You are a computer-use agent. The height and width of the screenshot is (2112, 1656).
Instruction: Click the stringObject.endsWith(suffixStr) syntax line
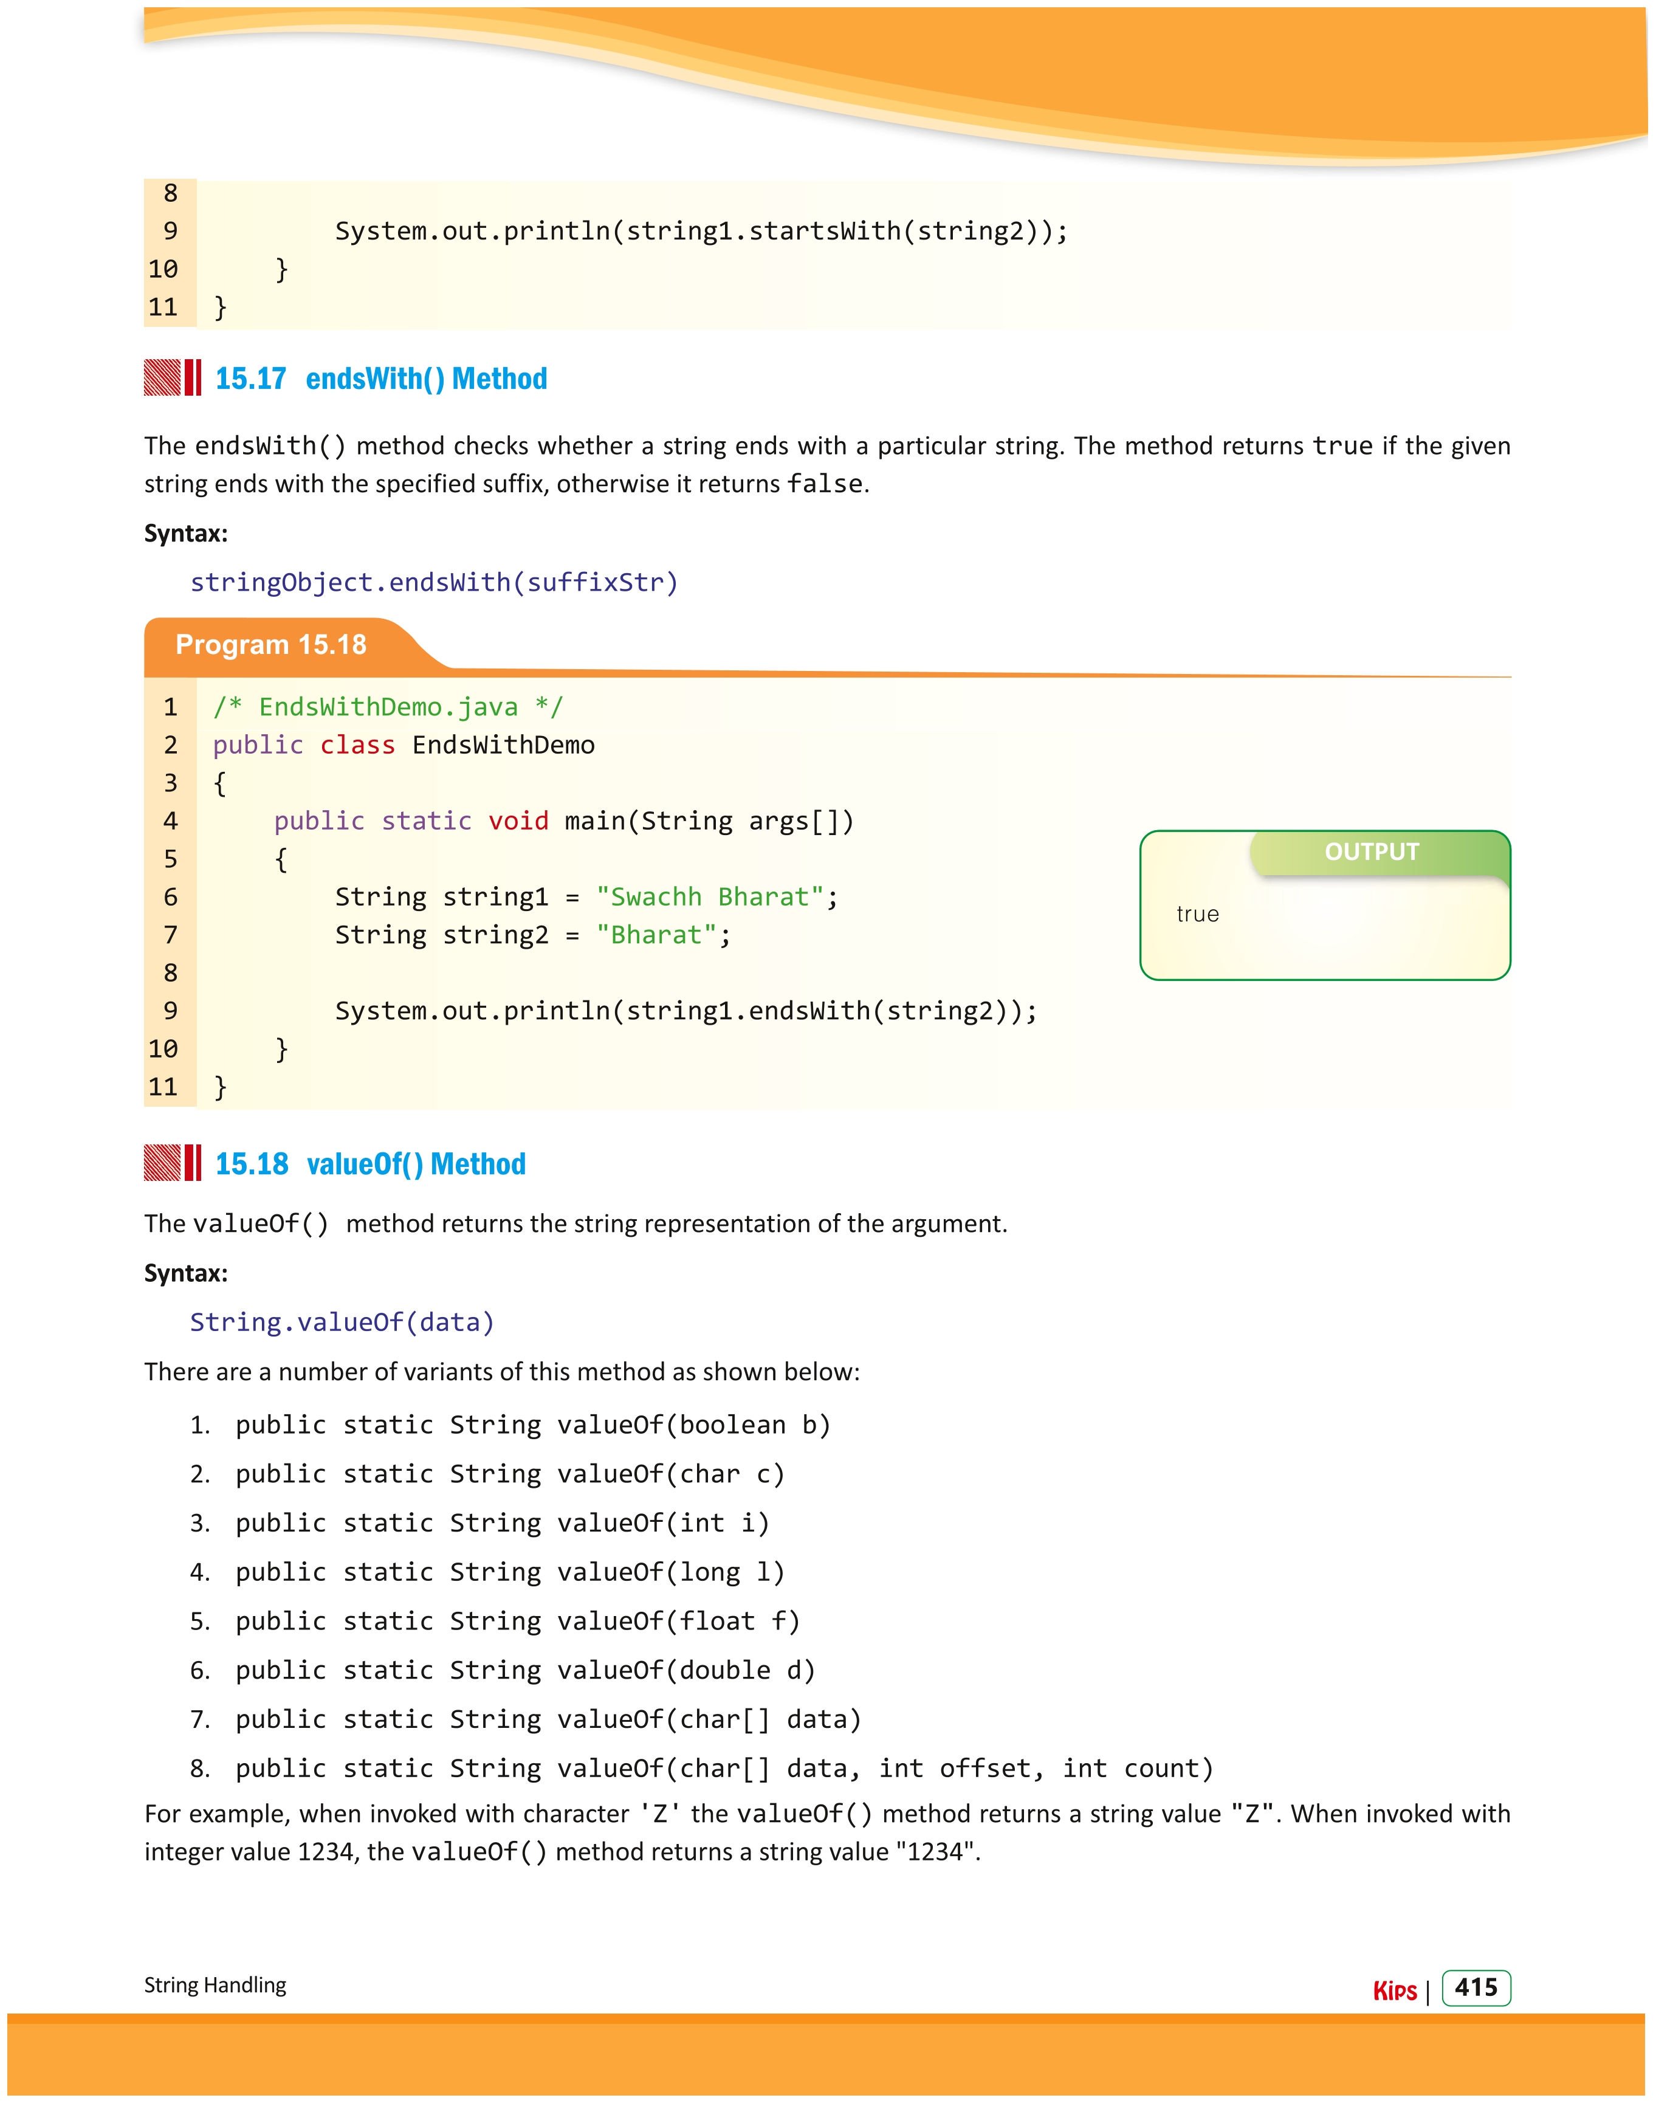(x=435, y=582)
